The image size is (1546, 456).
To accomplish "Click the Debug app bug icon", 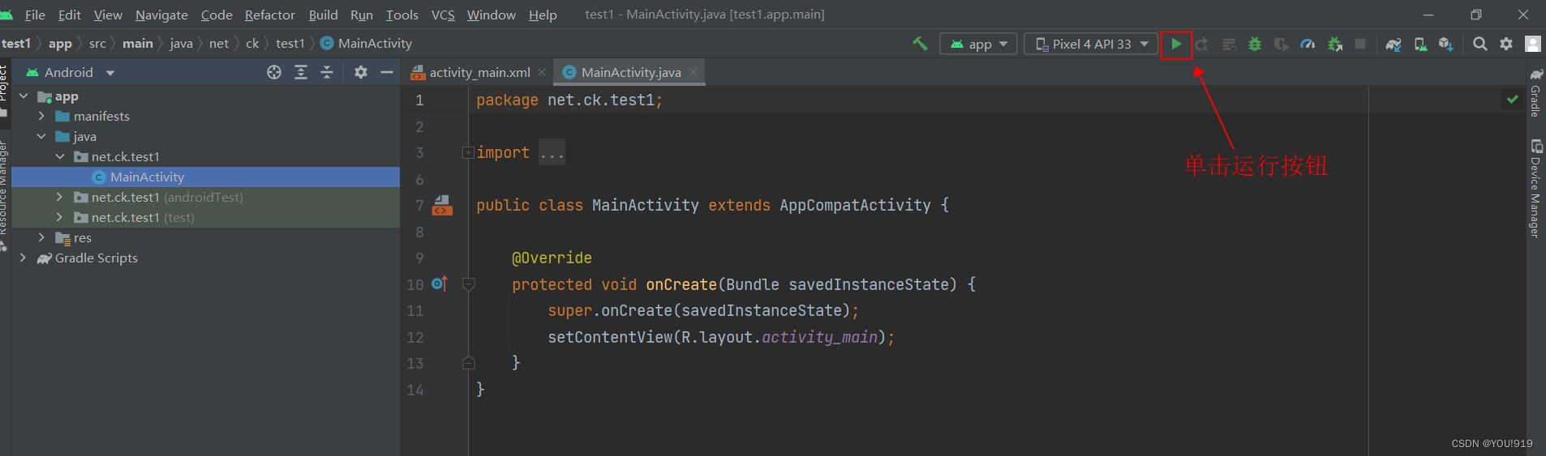I will pyautogui.click(x=1255, y=44).
